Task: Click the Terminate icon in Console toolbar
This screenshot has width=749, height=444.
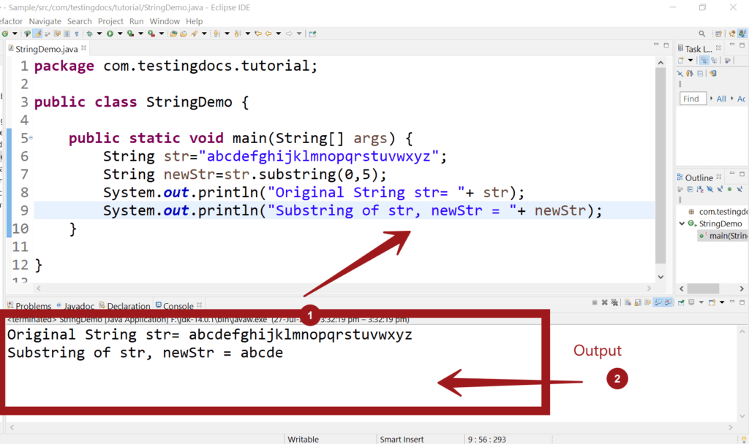Action: click(594, 302)
